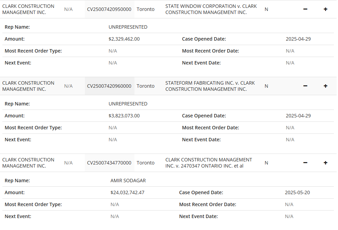
Task: Open Stateform Fabricating Inc. v. Clark case title
Action: [x=210, y=86]
